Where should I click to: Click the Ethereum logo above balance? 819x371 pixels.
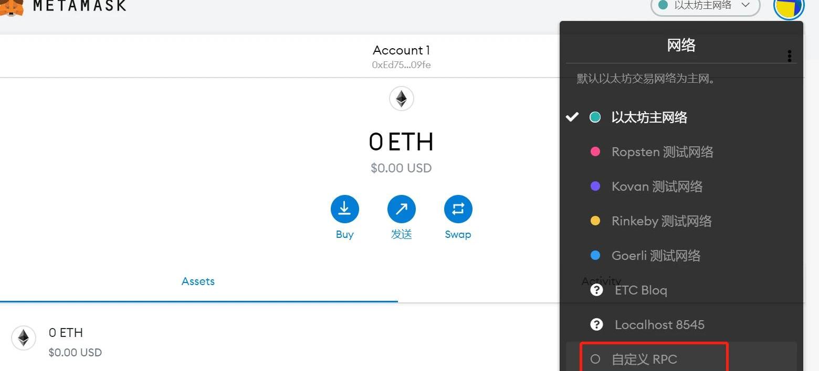coord(402,99)
